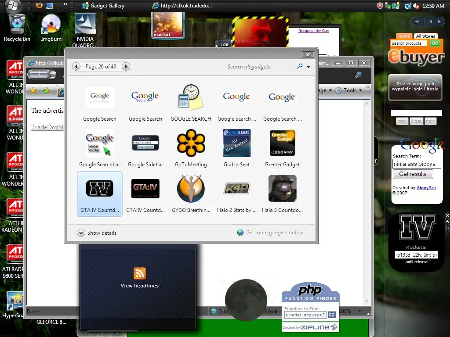Click GO in PHP Function Finder gadget

331,315
